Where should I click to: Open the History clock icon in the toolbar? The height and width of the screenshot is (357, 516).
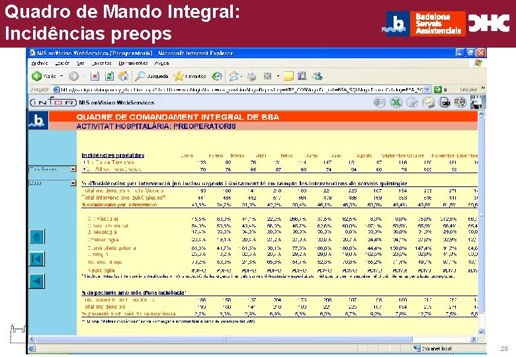pyautogui.click(x=217, y=76)
